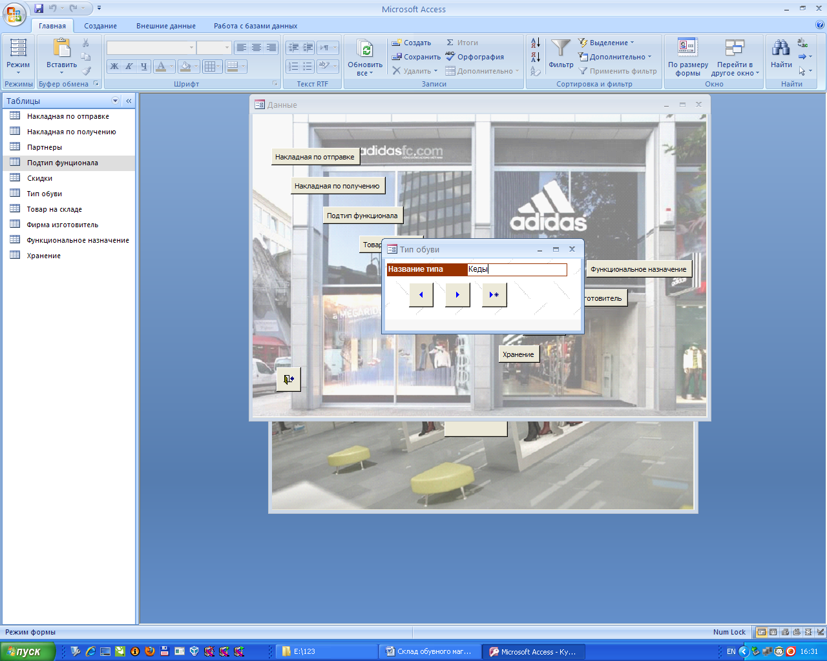Add new record arrow-star button in Тип обуви
The width and height of the screenshot is (827, 661).
pos(494,295)
